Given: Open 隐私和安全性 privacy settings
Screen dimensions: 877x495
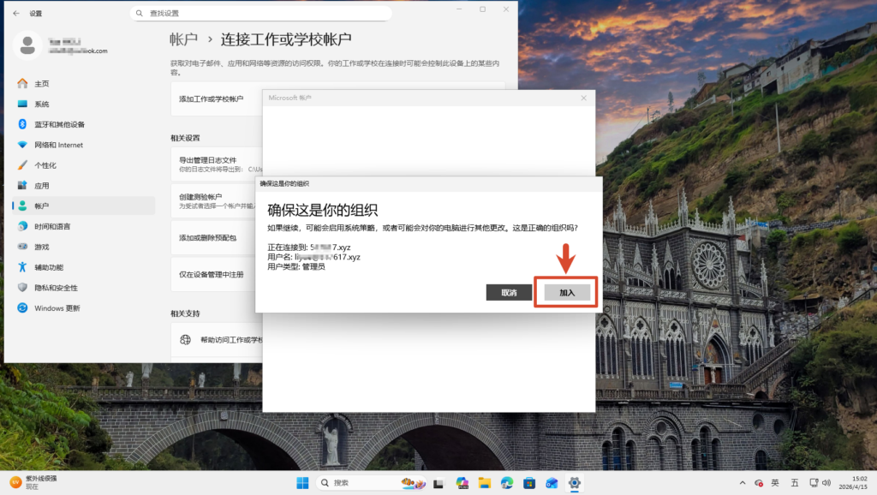Looking at the screenshot, I should pyautogui.click(x=56, y=288).
